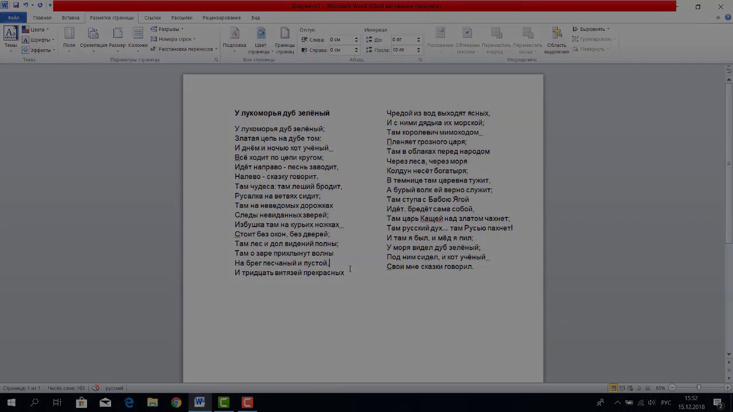This screenshot has width=733, height=412.
Task: Adjust the До spacing stepper
Action: coord(419,39)
